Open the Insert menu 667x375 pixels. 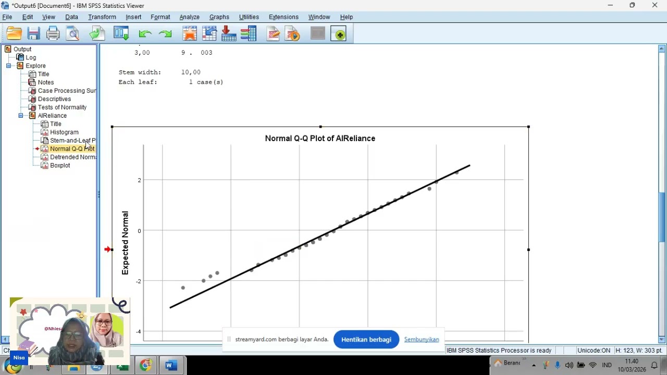pyautogui.click(x=133, y=17)
